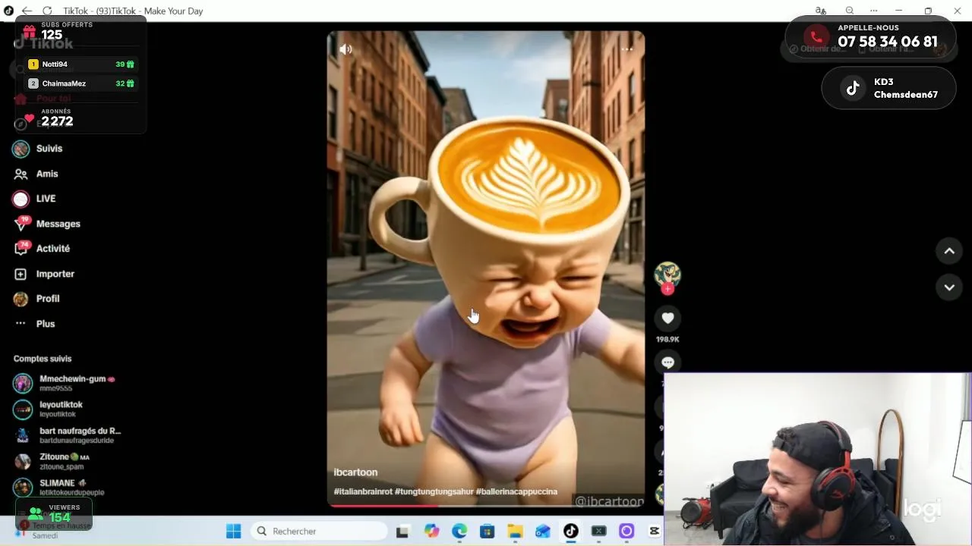Click the Rechercher taskbar search box
The image size is (972, 546).
pyautogui.click(x=319, y=531)
